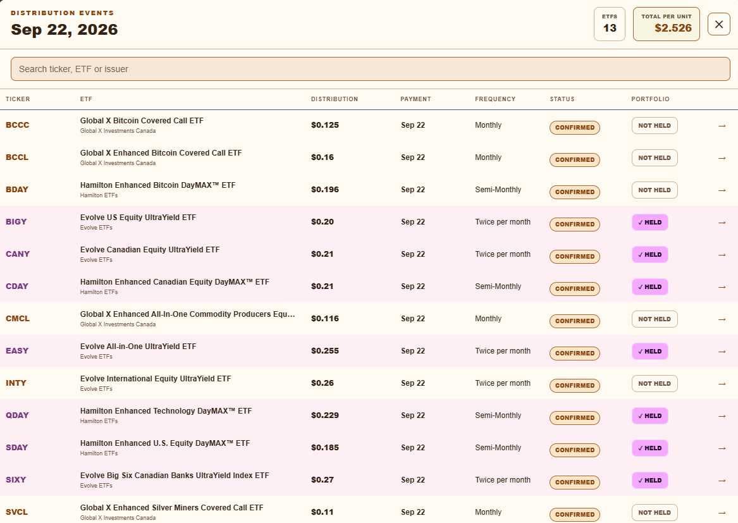The image size is (738, 523).
Task: Click Twice per month frequency for INTY
Action: (503, 383)
